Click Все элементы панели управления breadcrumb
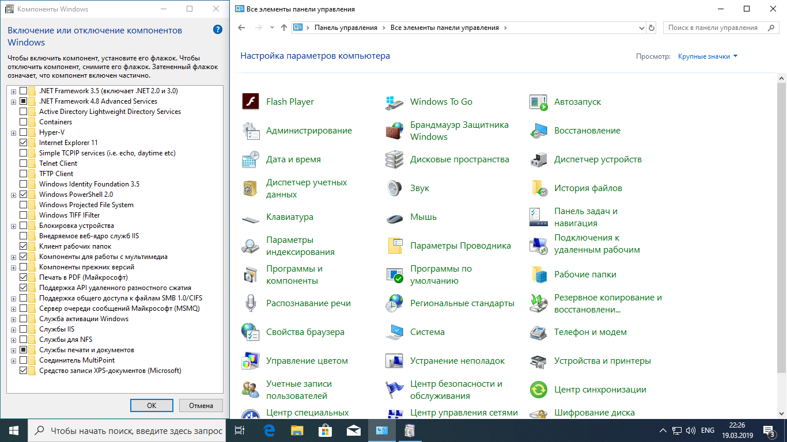This screenshot has width=787, height=442. (445, 28)
